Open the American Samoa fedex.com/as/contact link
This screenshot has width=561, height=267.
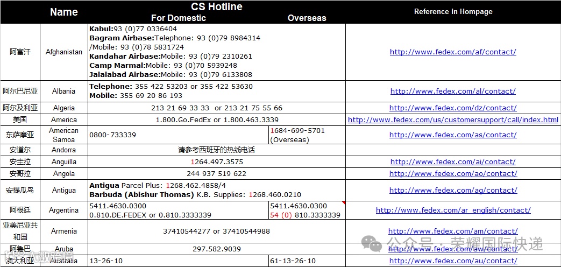(453, 135)
